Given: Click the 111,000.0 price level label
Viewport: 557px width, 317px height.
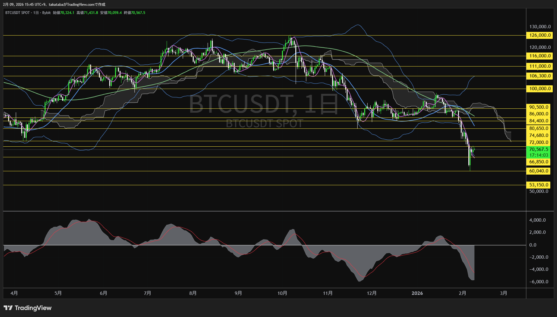Looking at the screenshot, I should [x=540, y=66].
